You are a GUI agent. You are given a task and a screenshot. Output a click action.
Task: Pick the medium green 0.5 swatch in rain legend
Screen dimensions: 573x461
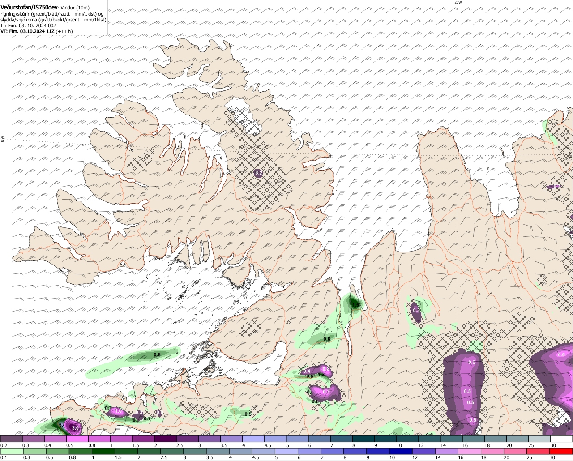[57, 452]
